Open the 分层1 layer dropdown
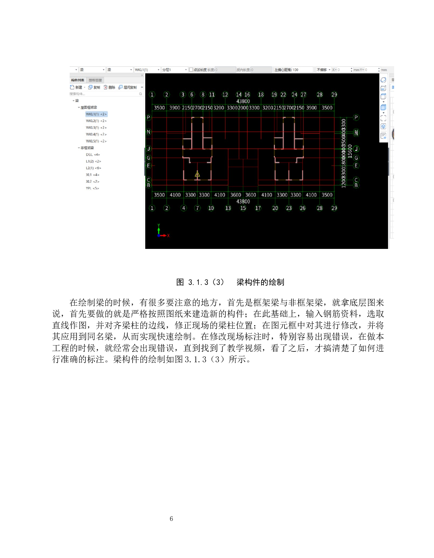The height and width of the screenshot is (558, 434). click(186, 70)
